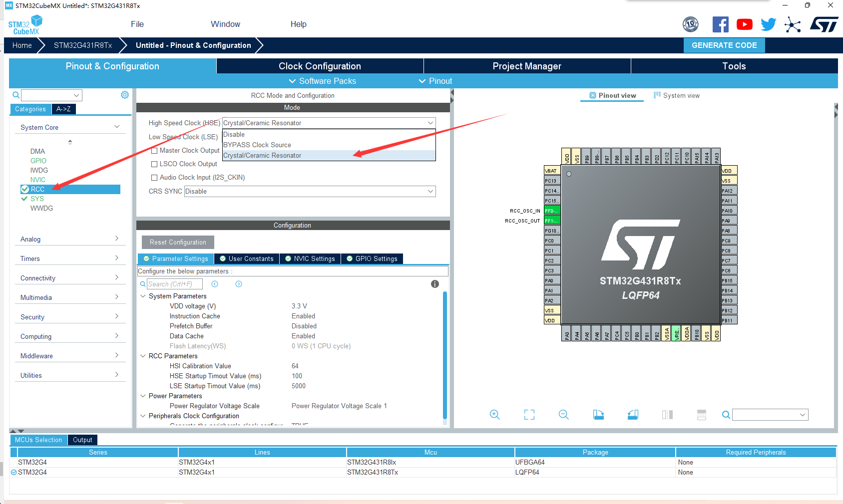Enable Master Clock Output

pyautogui.click(x=154, y=150)
